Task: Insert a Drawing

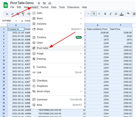Action: [x=57, y=59]
